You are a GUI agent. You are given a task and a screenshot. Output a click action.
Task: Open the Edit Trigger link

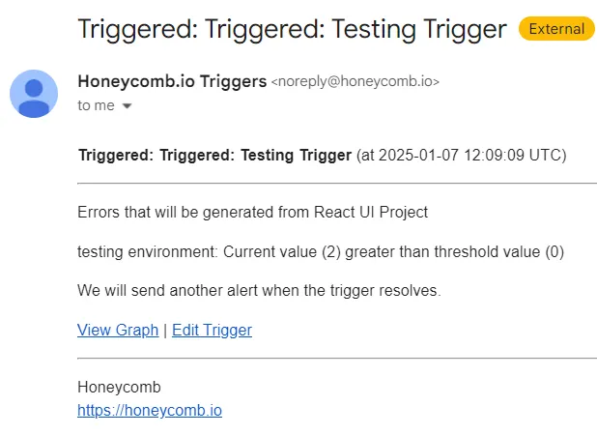[212, 330]
